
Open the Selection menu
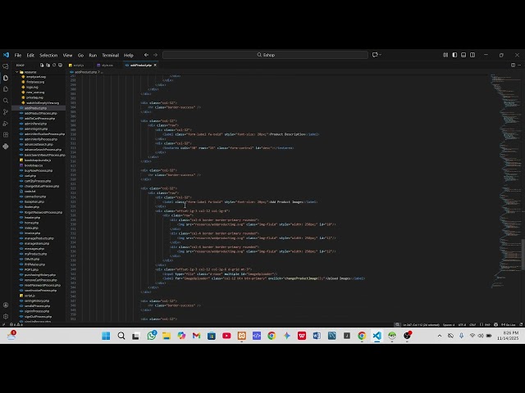pos(48,55)
